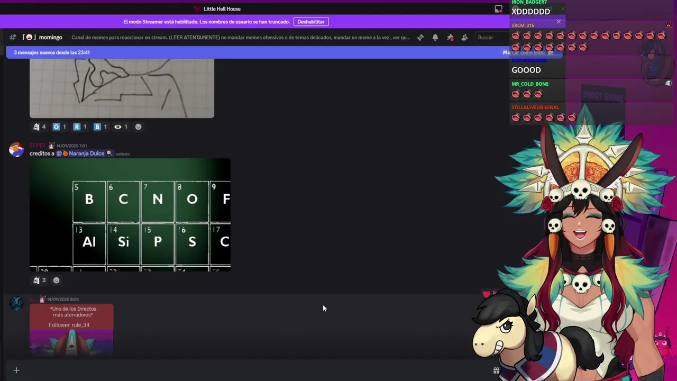Image resolution: width=677 pixels, height=381 pixels.
Task: Click STILLALIVEORIGINAL name in the stream chat
Action: coord(535,107)
